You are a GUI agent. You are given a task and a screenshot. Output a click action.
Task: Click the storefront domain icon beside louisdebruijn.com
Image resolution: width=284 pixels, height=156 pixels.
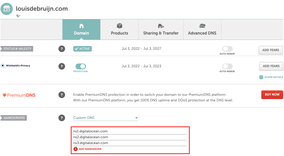coord(7,9)
